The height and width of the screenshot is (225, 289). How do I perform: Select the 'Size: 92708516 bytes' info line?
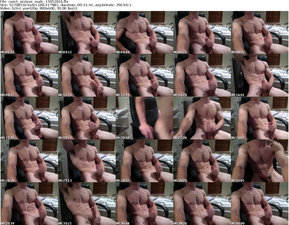point(65,5)
